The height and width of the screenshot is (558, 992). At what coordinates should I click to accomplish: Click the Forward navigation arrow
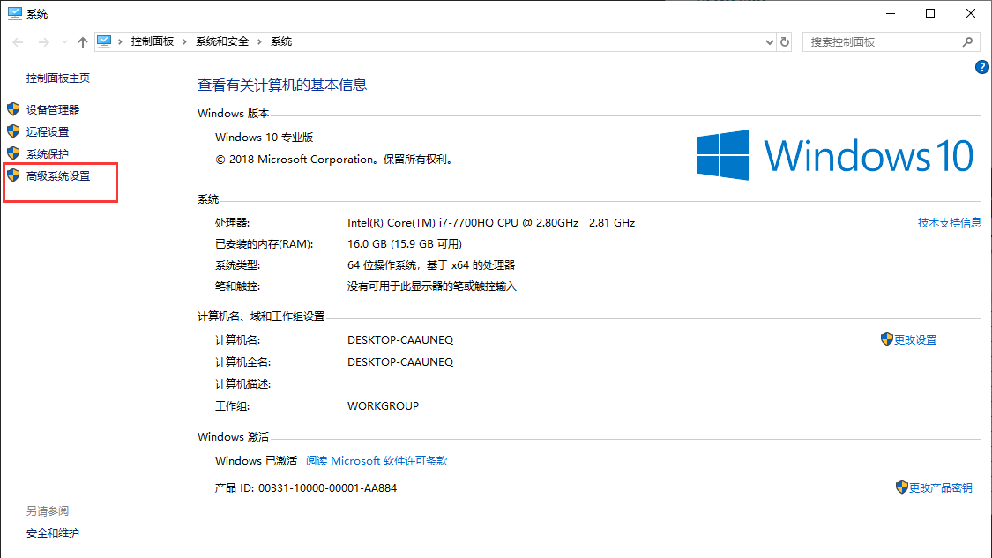pos(44,41)
